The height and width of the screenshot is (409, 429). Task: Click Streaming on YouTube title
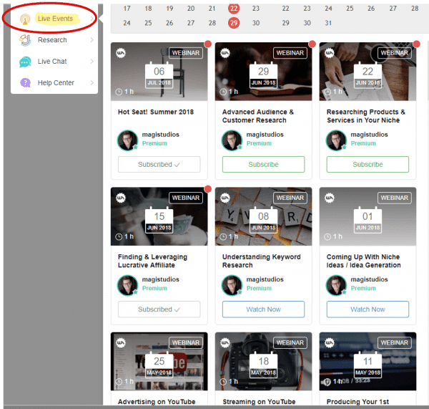pos(259,402)
